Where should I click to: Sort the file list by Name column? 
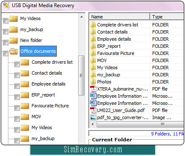click(x=119, y=17)
